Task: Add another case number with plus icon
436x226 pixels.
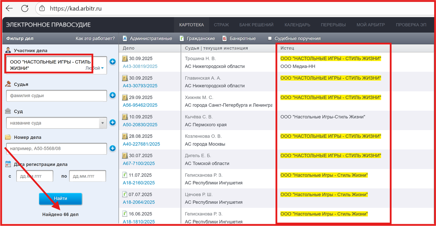Action: [x=113, y=148]
